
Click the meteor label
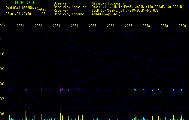[43, 9]
